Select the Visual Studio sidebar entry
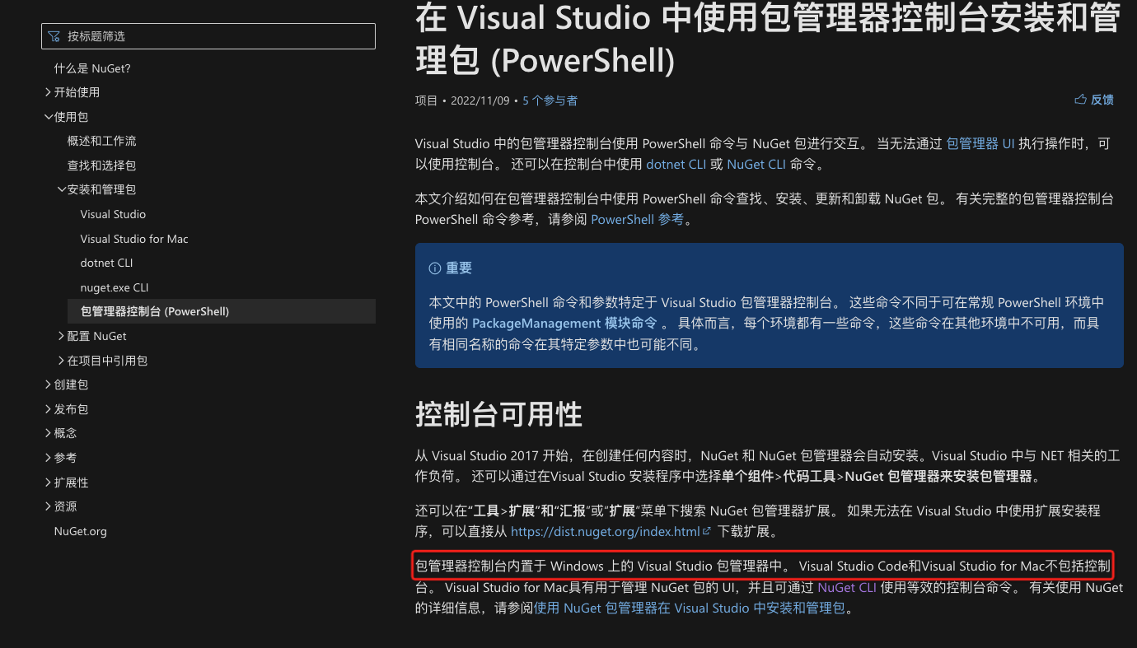 pyautogui.click(x=113, y=214)
